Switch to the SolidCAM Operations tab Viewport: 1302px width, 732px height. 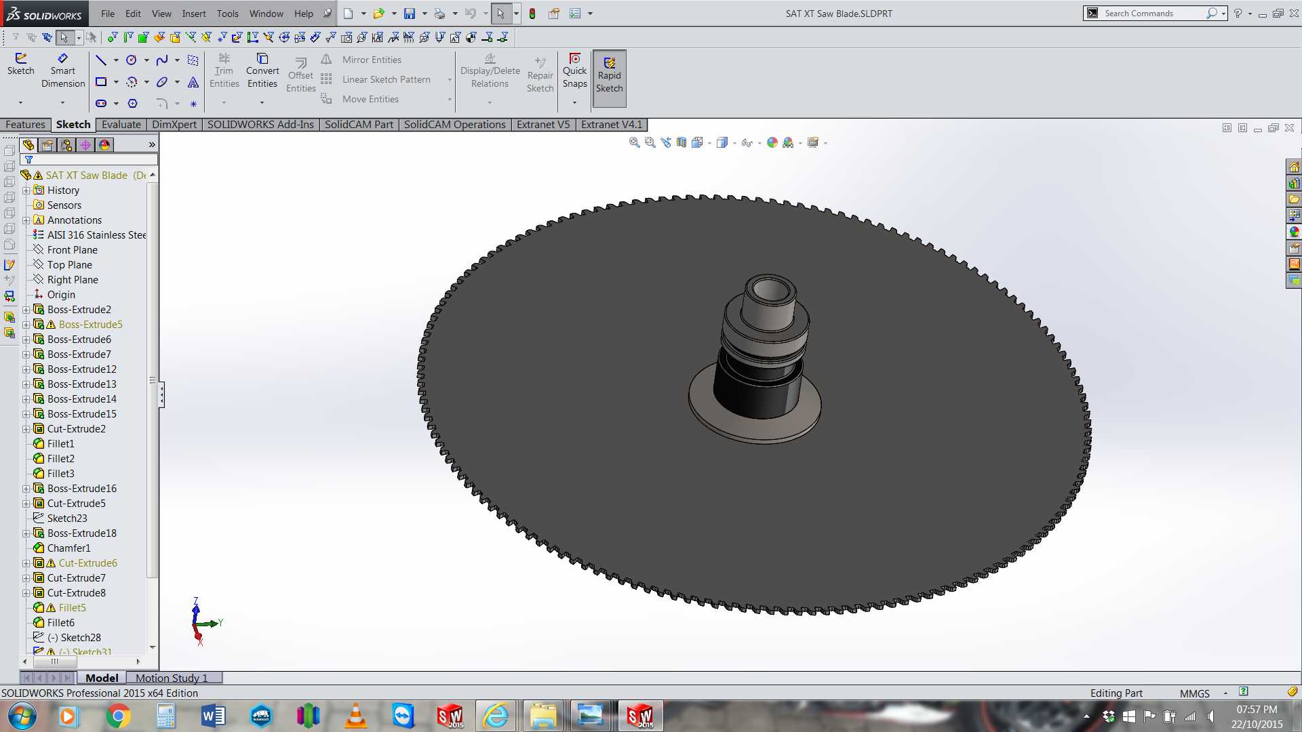click(x=455, y=125)
